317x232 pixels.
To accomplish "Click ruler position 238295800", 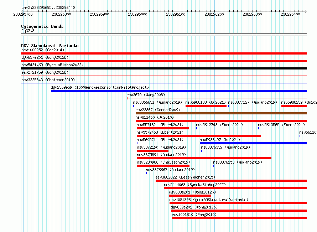I will pyautogui.click(x=62, y=14).
